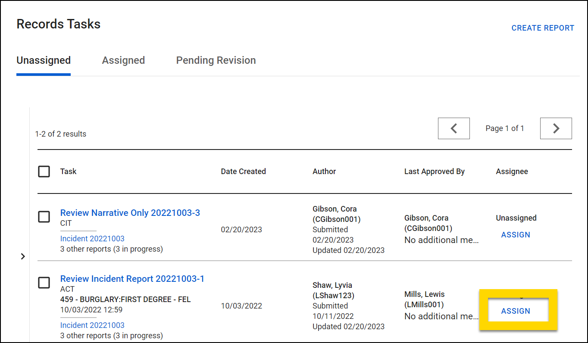Navigate to the next page of results
The width and height of the screenshot is (588, 343).
[556, 128]
